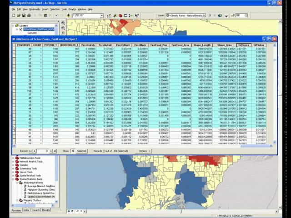This screenshot has height=218, width=291.
Task: Go to the last record button
Action: coord(55,151)
